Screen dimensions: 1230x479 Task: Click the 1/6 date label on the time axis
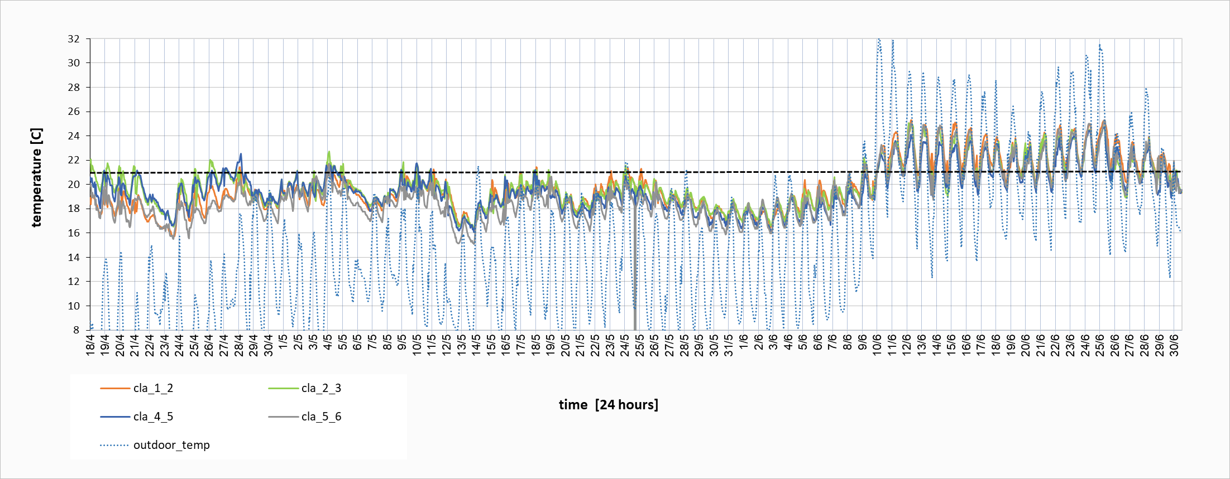[x=744, y=342]
